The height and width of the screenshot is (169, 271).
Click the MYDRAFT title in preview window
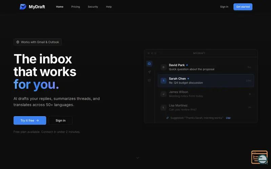point(199,53)
